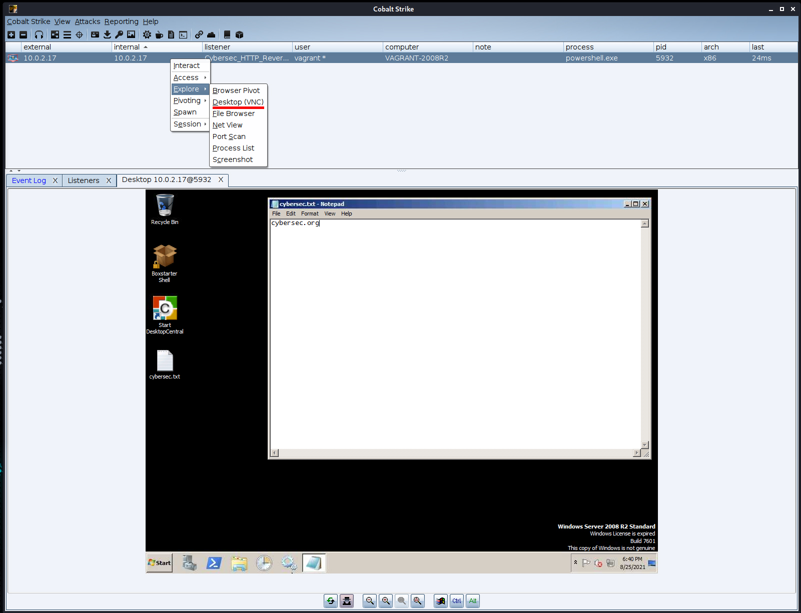Click the auto zoom magnifier button
The image size is (801, 613).
(418, 601)
